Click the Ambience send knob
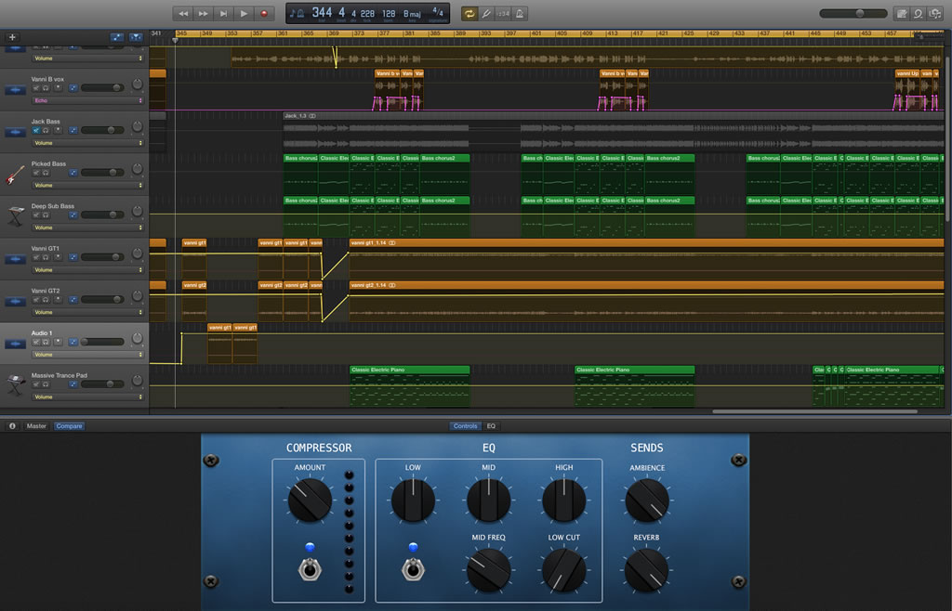952x611 pixels. tap(647, 500)
